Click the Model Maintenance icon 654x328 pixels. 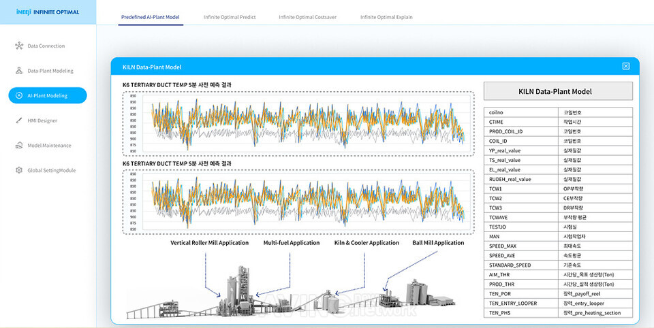coord(19,146)
